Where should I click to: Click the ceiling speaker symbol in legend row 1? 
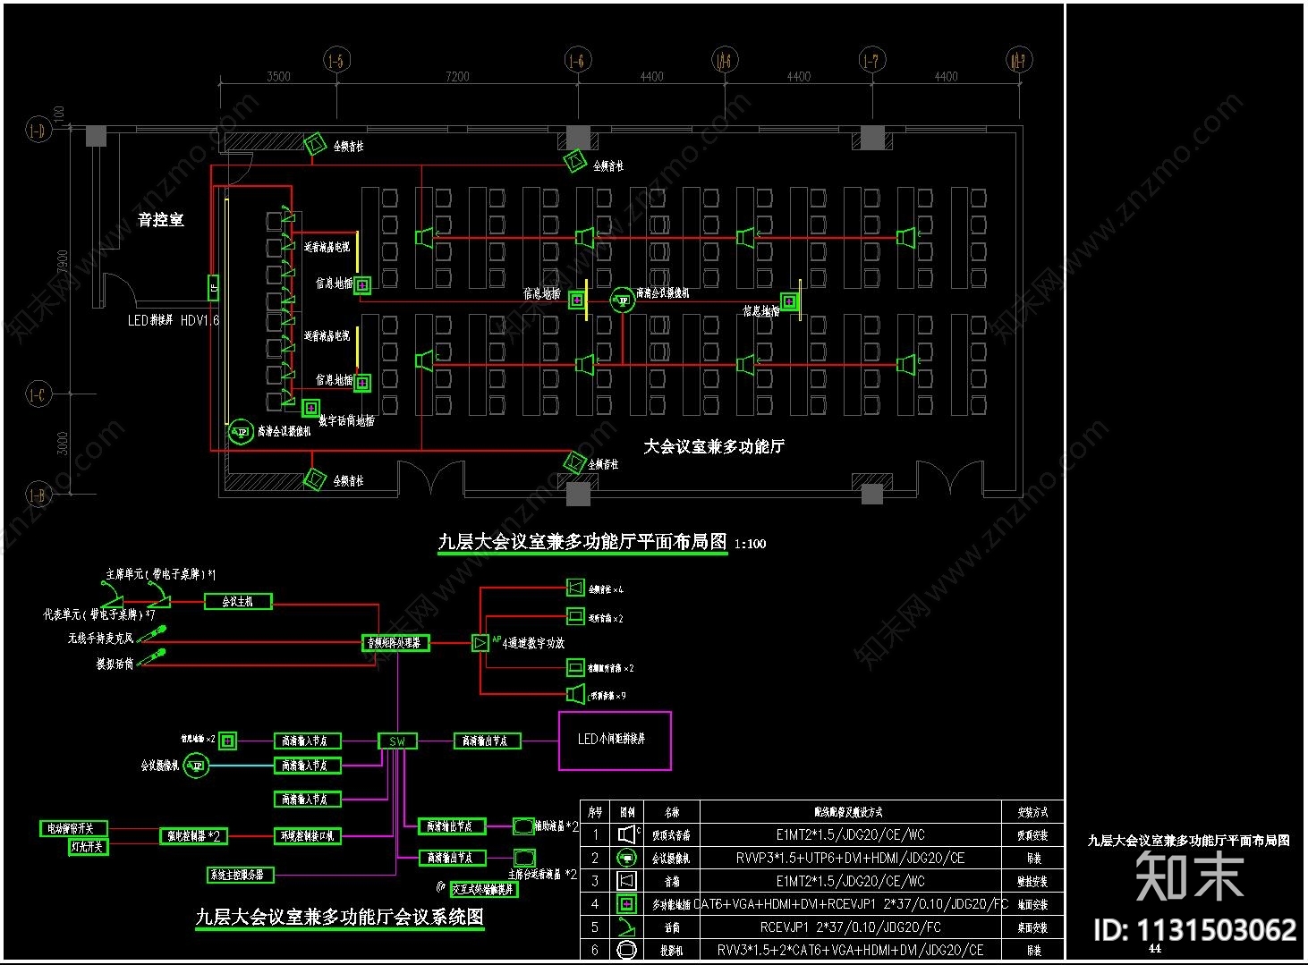click(x=627, y=834)
